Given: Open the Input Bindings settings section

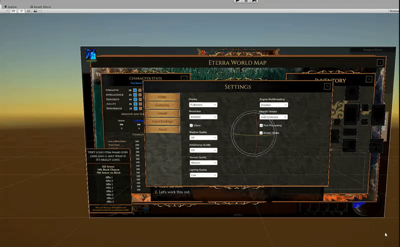Looking at the screenshot, I should pos(162,121).
